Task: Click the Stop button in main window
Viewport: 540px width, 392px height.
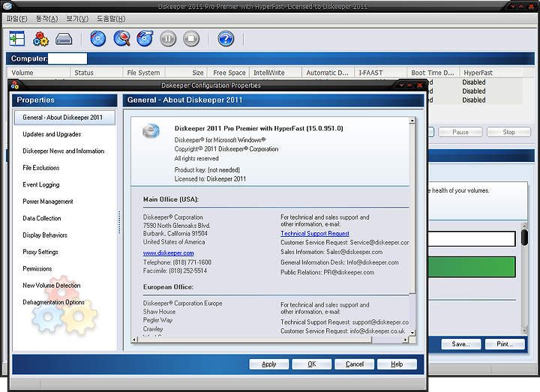Action: point(508,132)
